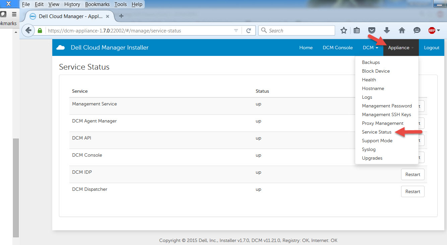Open the hamburger menu icon at left

click(14, 14)
